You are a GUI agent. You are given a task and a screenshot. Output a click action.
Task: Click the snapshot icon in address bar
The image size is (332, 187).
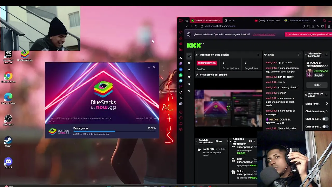[x=308, y=26]
